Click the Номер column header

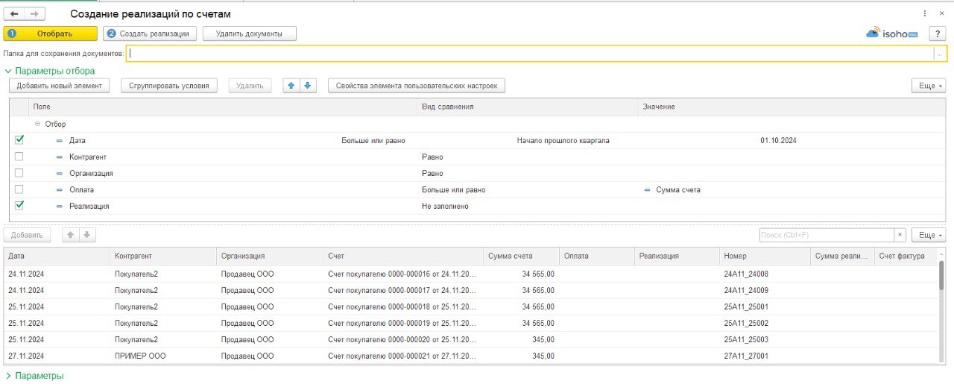(x=765, y=256)
